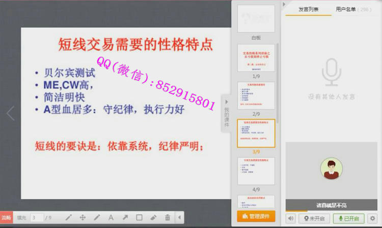Open the settings gear in the audio panel
The image size is (382, 228).
click(x=372, y=218)
